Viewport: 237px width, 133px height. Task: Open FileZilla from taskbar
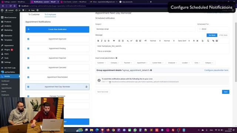[173, 130]
